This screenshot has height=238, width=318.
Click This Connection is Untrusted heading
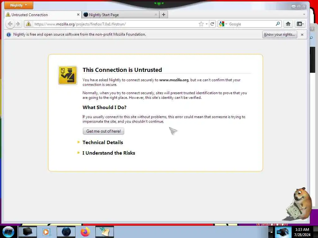click(122, 70)
